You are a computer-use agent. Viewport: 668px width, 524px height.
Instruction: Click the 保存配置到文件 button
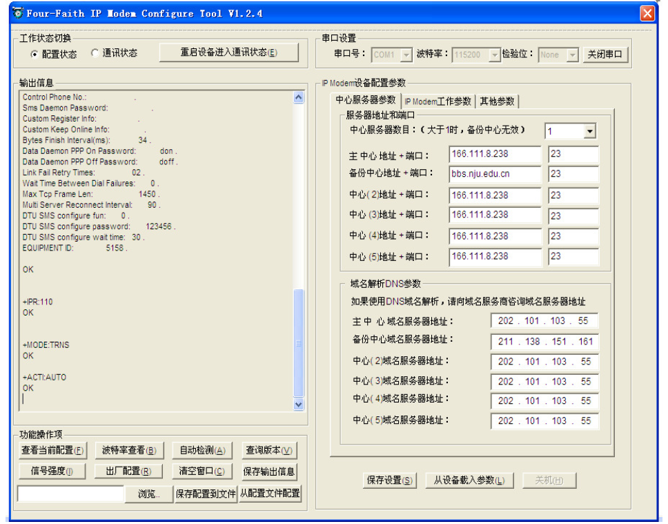point(206,494)
